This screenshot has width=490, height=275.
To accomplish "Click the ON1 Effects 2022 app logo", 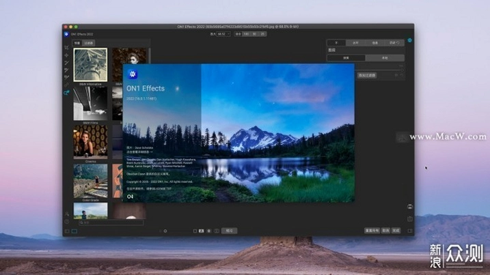I will 66,34.
